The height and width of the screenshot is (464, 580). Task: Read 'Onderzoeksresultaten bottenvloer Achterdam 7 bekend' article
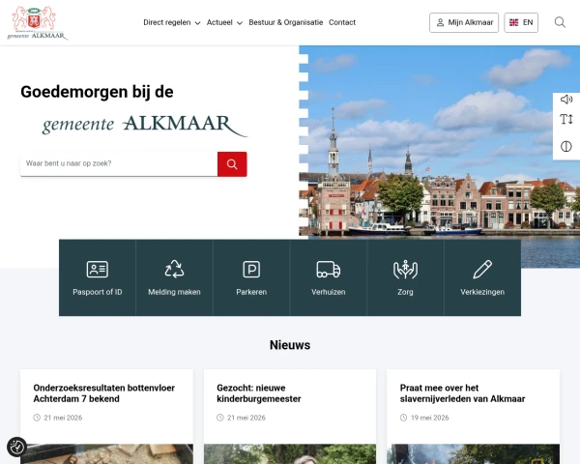[x=104, y=393]
